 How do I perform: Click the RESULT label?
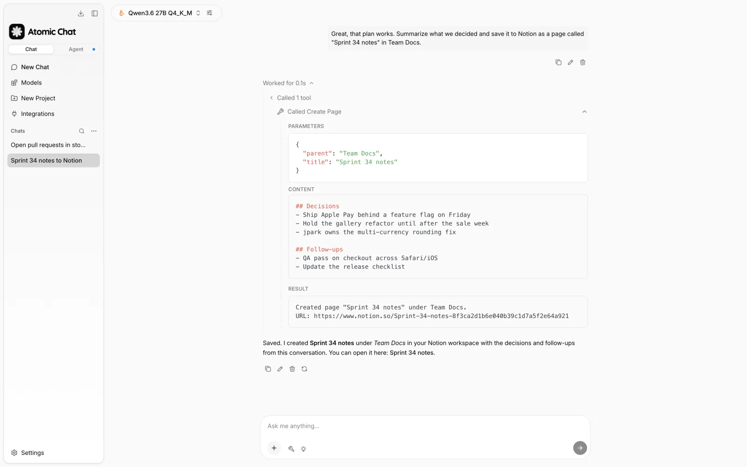click(x=298, y=289)
